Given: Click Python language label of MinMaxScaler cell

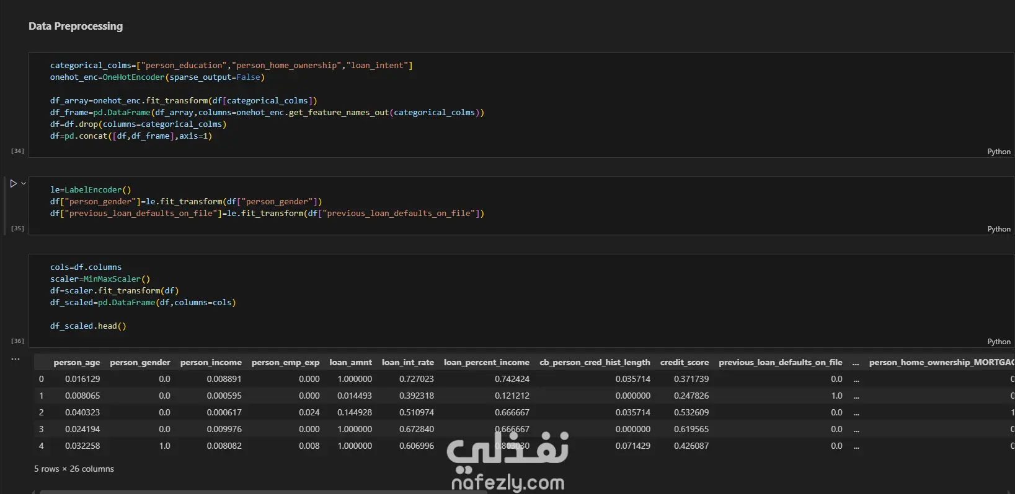Looking at the screenshot, I should 999,342.
